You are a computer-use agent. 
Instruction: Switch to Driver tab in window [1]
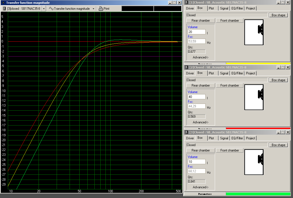(190, 8)
